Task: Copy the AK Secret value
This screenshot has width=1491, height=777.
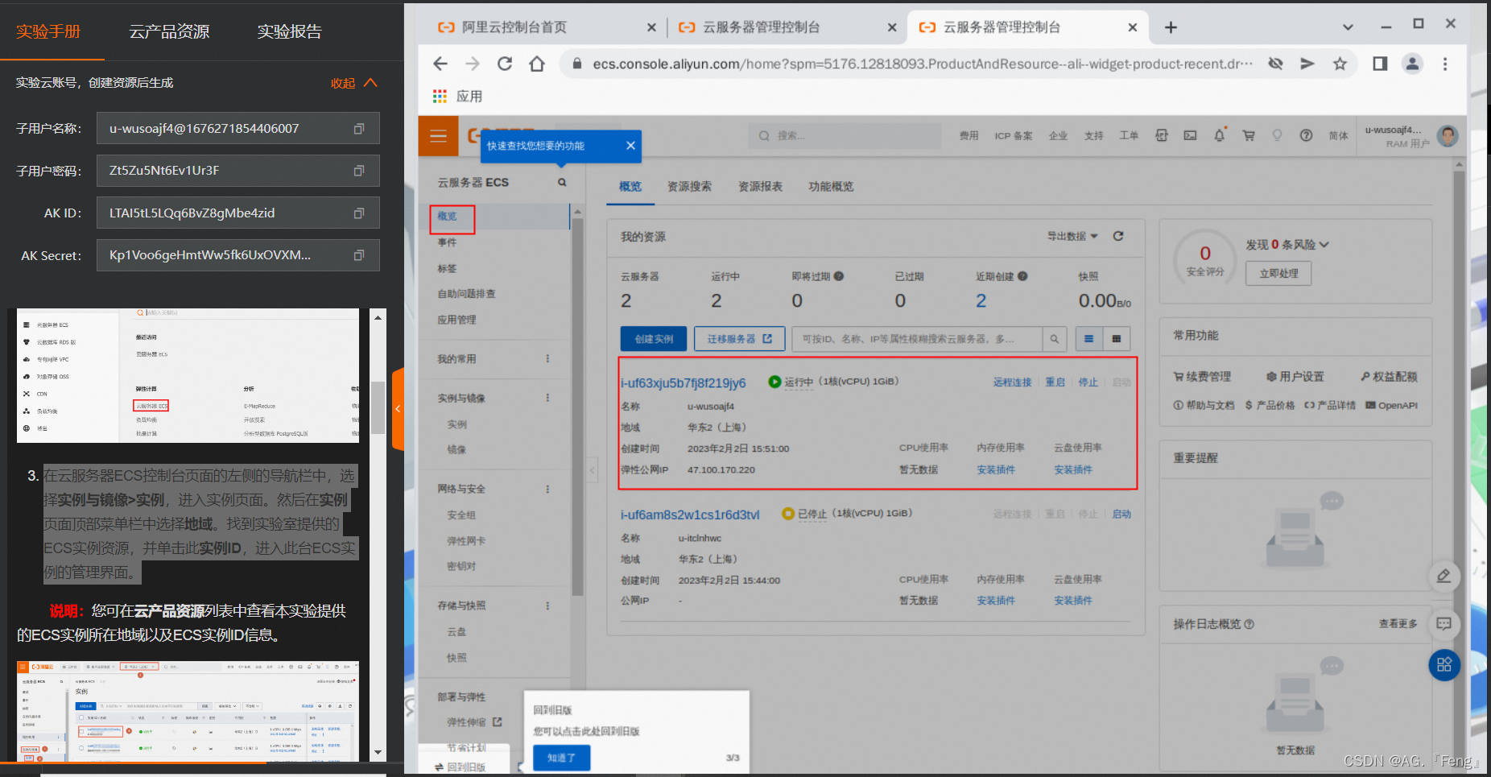Action: point(359,255)
